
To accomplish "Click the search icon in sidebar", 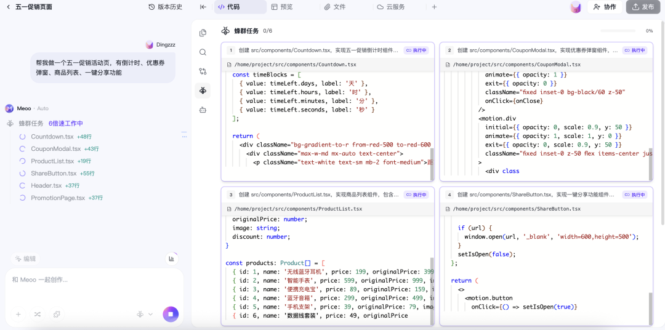I will 203,52.
